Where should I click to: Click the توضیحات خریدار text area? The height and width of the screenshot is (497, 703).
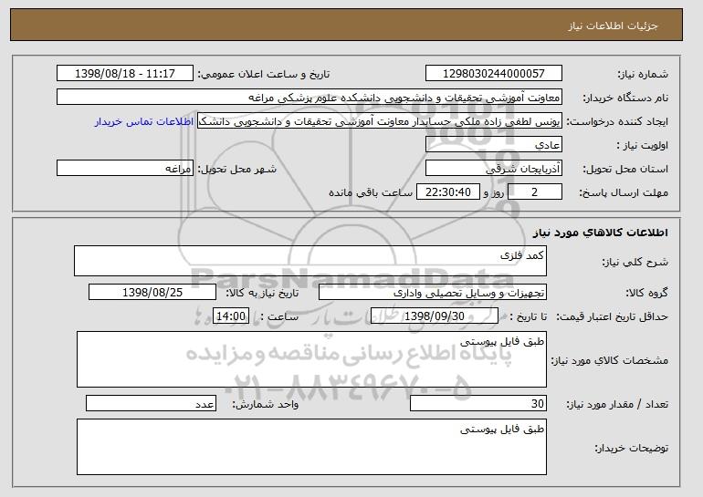point(311,447)
